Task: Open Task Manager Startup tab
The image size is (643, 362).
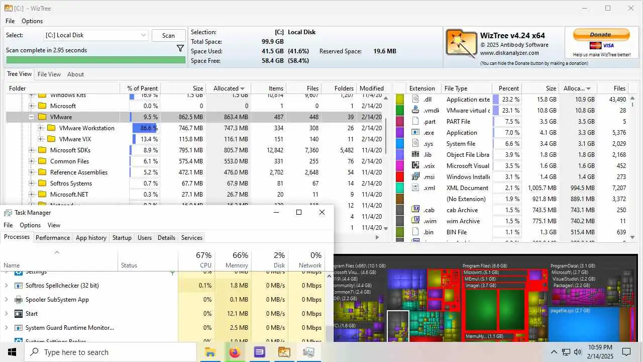Action: pyautogui.click(x=122, y=238)
